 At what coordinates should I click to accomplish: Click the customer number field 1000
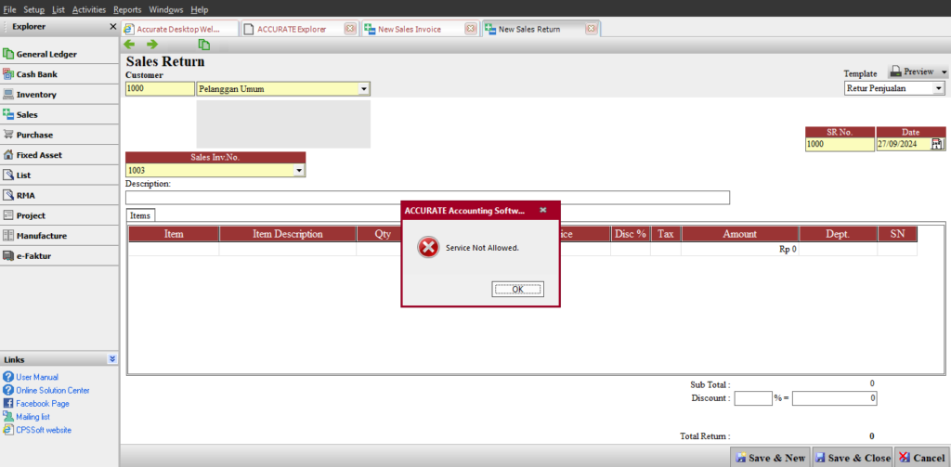pos(160,88)
